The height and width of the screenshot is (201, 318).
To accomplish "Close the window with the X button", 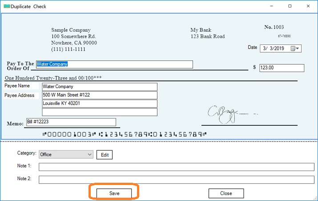I will point(308,6).
